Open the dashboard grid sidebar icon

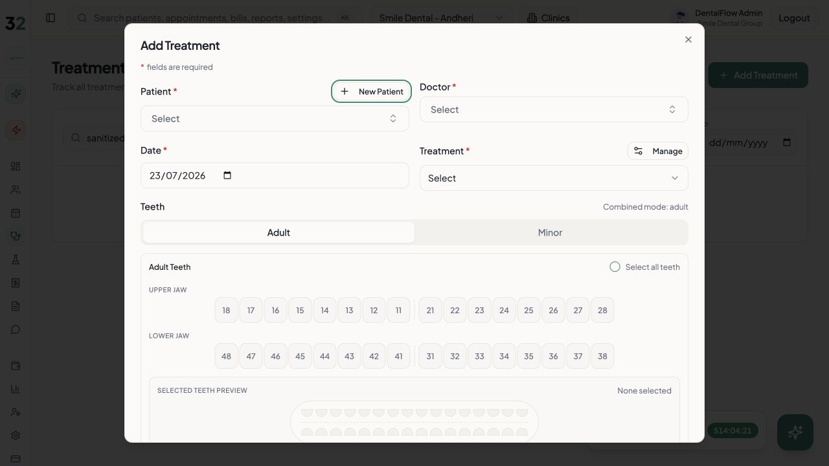click(x=16, y=166)
